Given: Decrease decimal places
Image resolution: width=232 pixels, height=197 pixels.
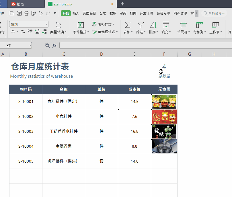Looking at the screenshot, I should point(44,32).
